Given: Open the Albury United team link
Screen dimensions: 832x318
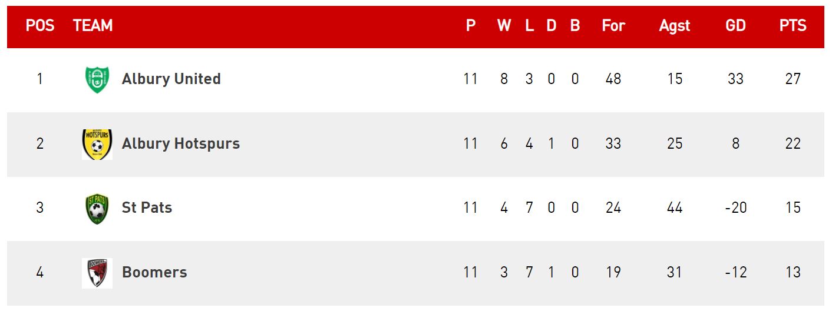Looking at the screenshot, I should [x=171, y=79].
